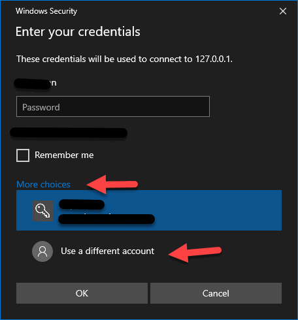Enable the Remember me checkbox
This screenshot has width=298, height=320.
(x=23, y=155)
